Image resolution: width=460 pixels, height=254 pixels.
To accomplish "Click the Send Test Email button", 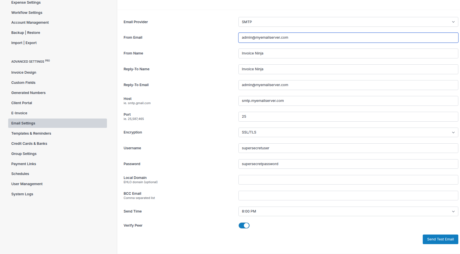I will pyautogui.click(x=440, y=239).
